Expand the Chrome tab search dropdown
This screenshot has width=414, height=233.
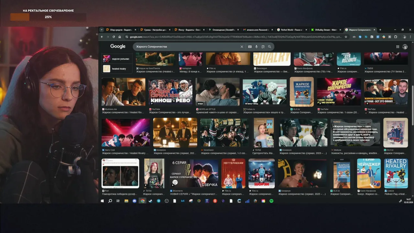[x=102, y=30]
